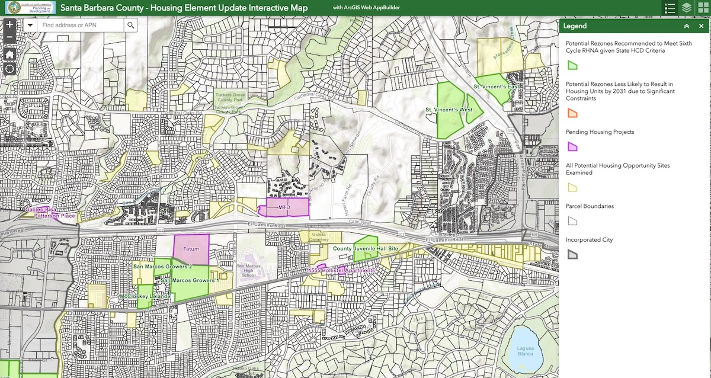Open the search source dropdown arrow
711x378 pixels.
point(30,25)
